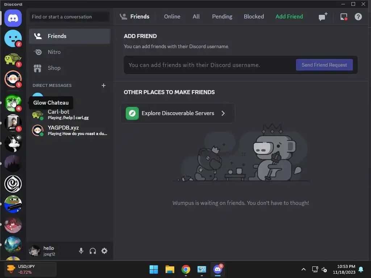
Task: Open the Pepe frog server icon
Action: (13, 204)
